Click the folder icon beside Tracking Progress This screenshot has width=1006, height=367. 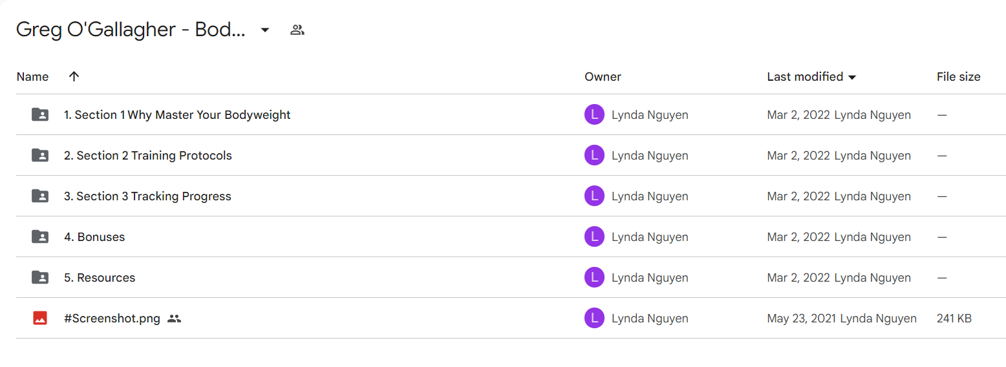(40, 196)
